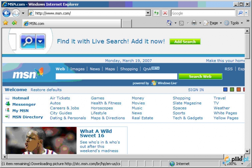The height and width of the screenshot is (168, 252).
Task: Click the MSN Directory icon
Action: tap(7, 117)
